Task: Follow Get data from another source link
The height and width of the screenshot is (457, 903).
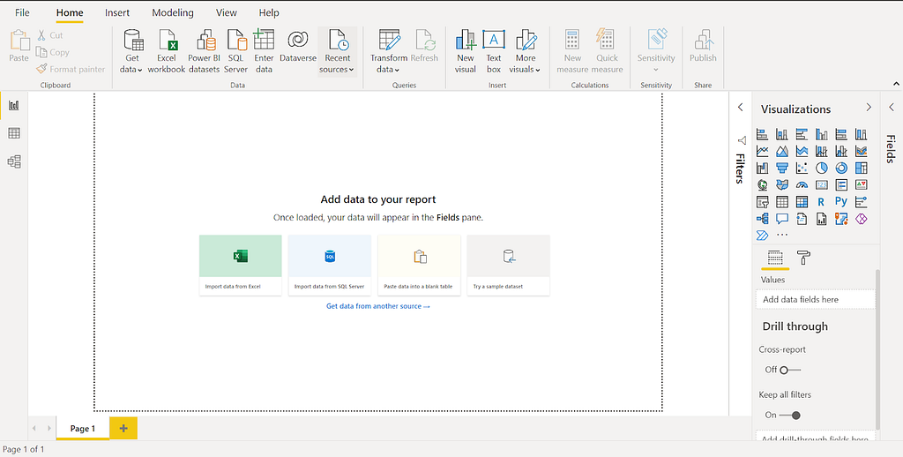Action: click(x=377, y=306)
